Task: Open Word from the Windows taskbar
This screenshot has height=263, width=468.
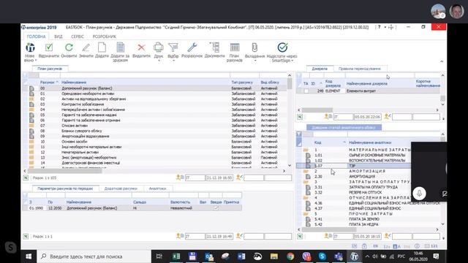Action: click(241, 256)
